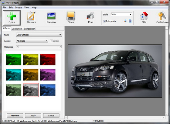Click the small blue fit-page icon
170x124 pixels.
(130, 21)
